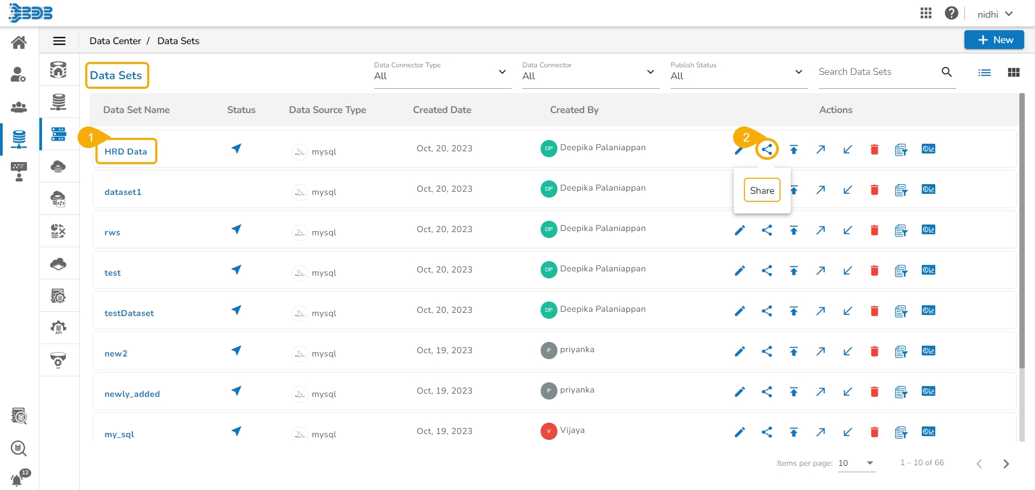
Task: Click the publish up-arrow icon for testDataset
Action: 793,311
